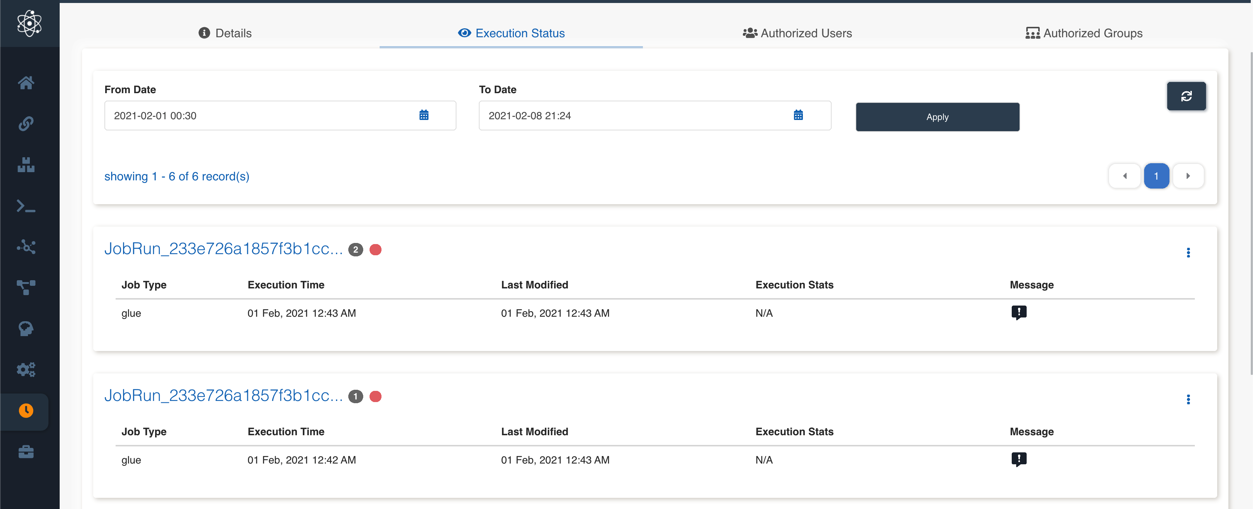The width and height of the screenshot is (1253, 509).
Task: Click the refresh icon above the record list
Action: click(1187, 96)
